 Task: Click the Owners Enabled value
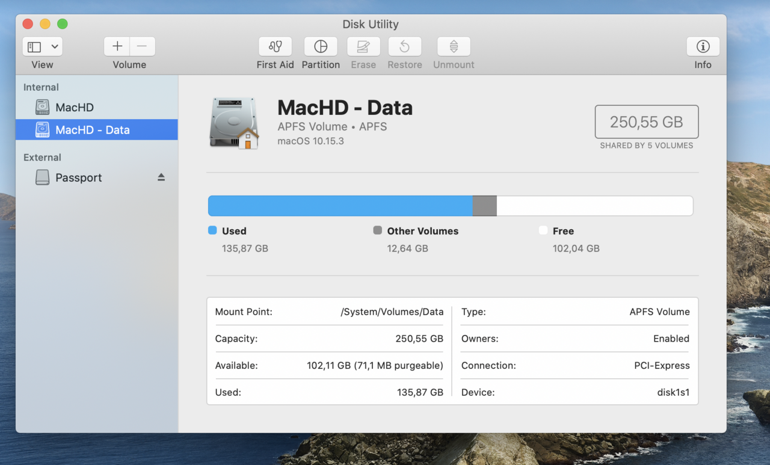click(671, 339)
